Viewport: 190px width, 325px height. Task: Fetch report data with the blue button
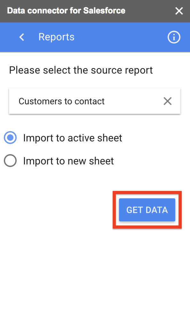[147, 210]
